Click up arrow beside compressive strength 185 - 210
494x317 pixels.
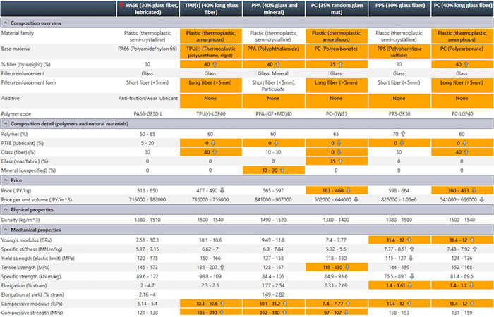click(222, 313)
